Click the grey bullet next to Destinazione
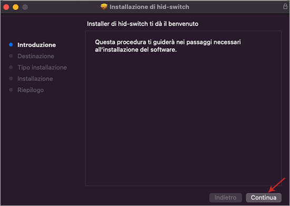290x206 pixels. pyautogui.click(x=11, y=56)
